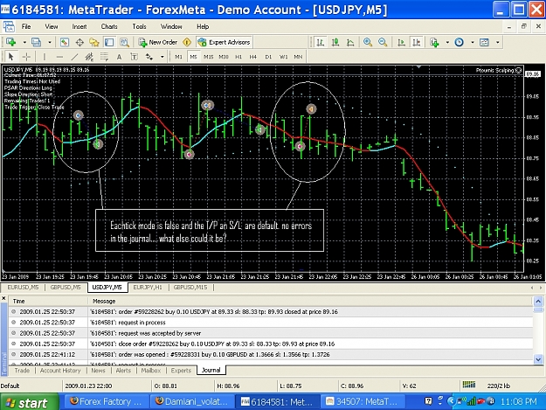Click the Windows start button
The height and width of the screenshot is (410, 546).
point(29,403)
